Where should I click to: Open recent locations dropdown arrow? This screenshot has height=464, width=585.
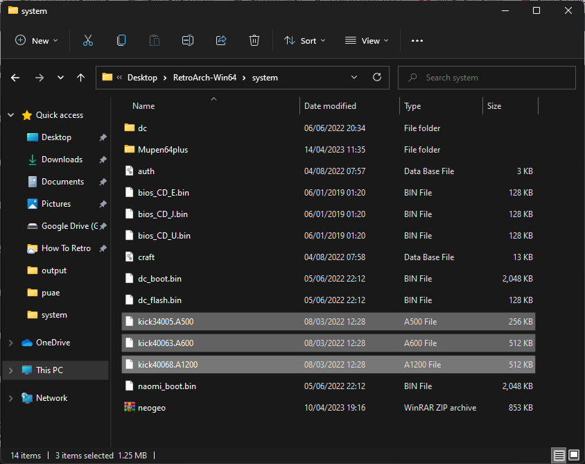[x=60, y=78]
